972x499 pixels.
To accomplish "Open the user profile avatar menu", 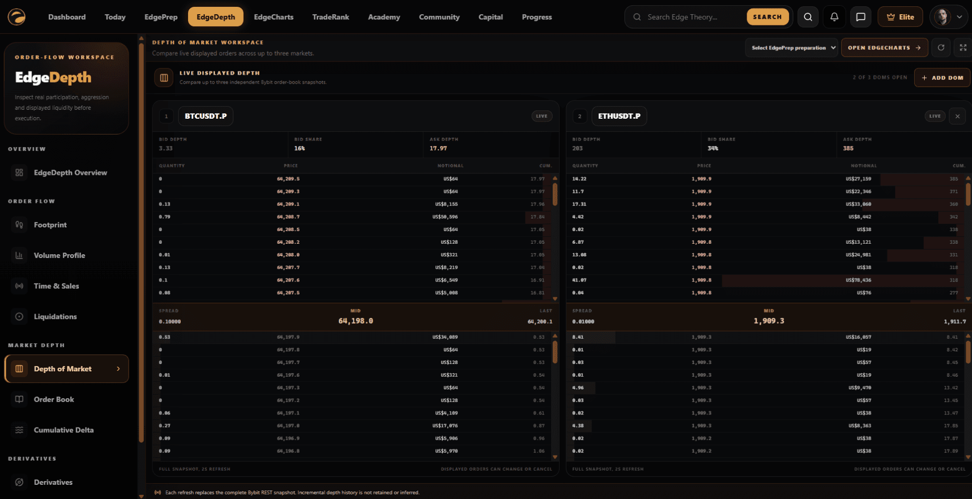I will point(949,17).
